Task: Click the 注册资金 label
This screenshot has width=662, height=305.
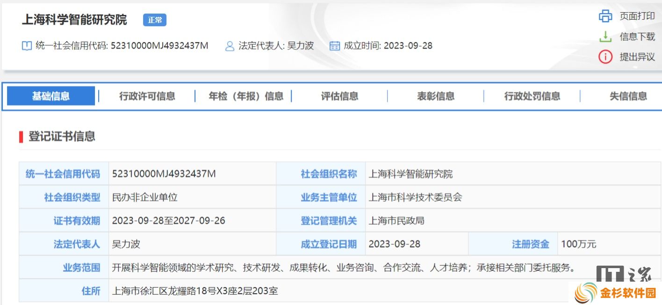Action: [531, 244]
